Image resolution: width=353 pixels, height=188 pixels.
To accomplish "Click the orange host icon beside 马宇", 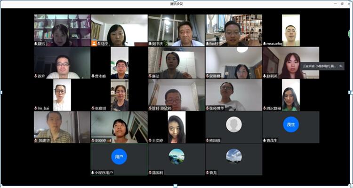I will [94, 44].
